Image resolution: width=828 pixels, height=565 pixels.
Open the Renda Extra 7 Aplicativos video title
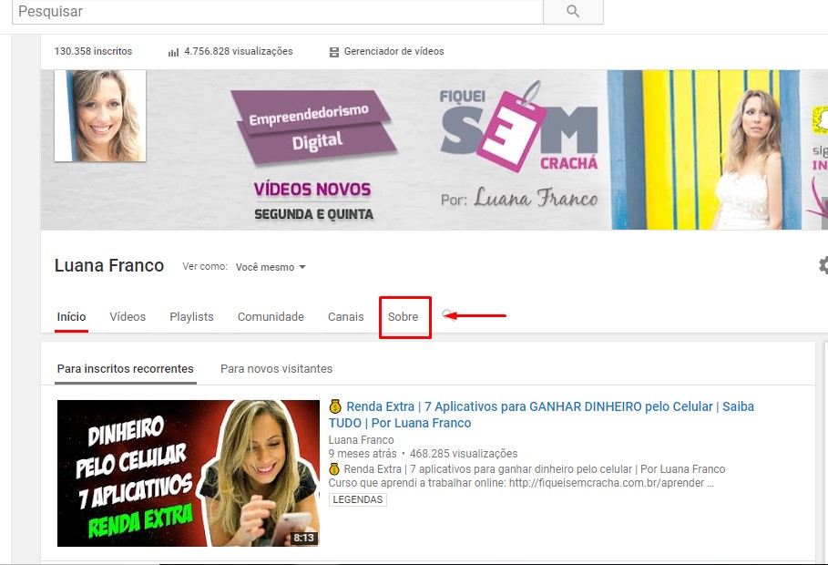[x=541, y=415]
